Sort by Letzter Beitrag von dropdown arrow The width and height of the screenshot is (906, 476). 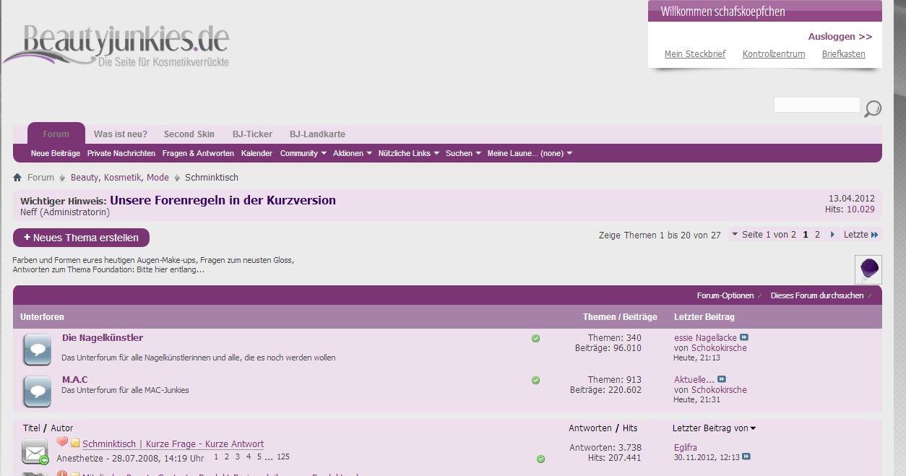(752, 428)
